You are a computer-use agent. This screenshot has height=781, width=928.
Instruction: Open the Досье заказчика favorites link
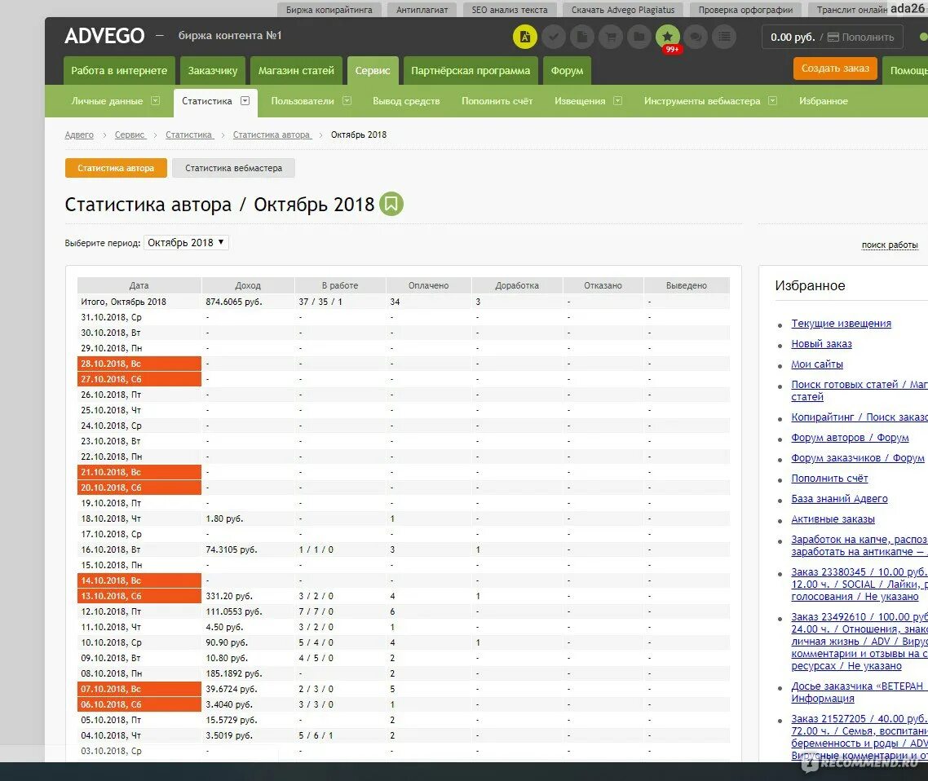click(860, 692)
